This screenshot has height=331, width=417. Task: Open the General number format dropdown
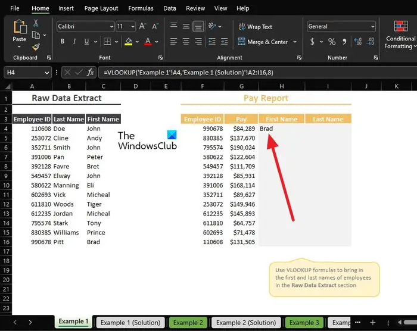click(372, 26)
